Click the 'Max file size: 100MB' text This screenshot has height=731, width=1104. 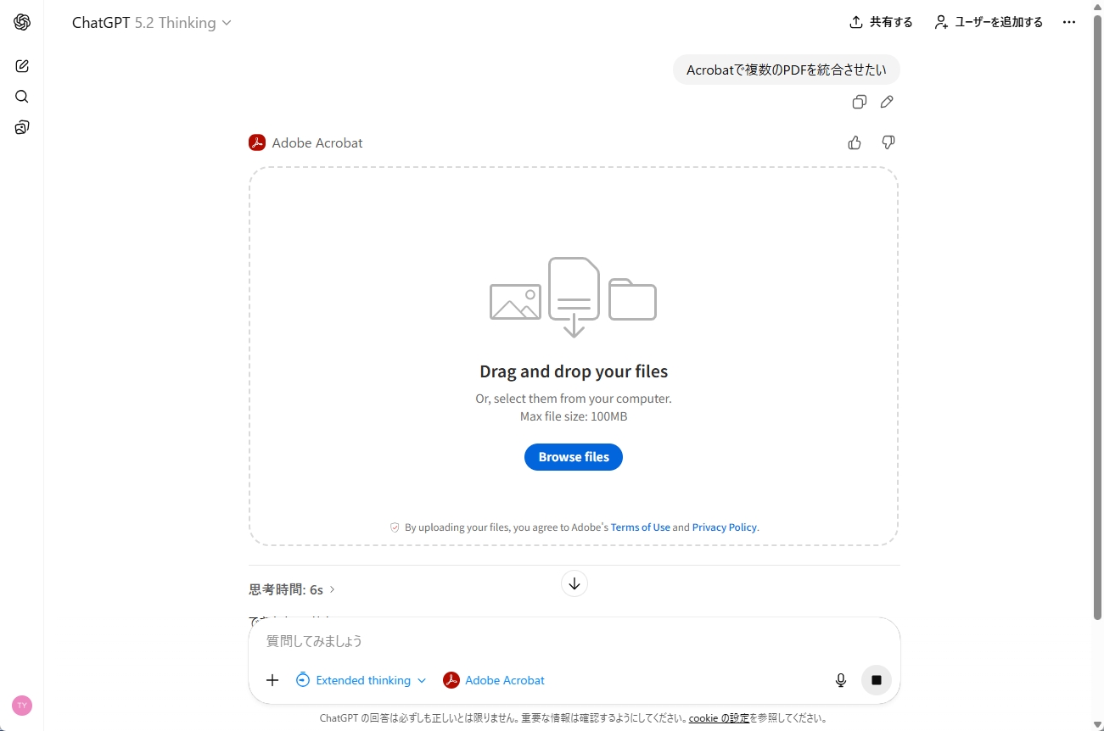(x=574, y=416)
